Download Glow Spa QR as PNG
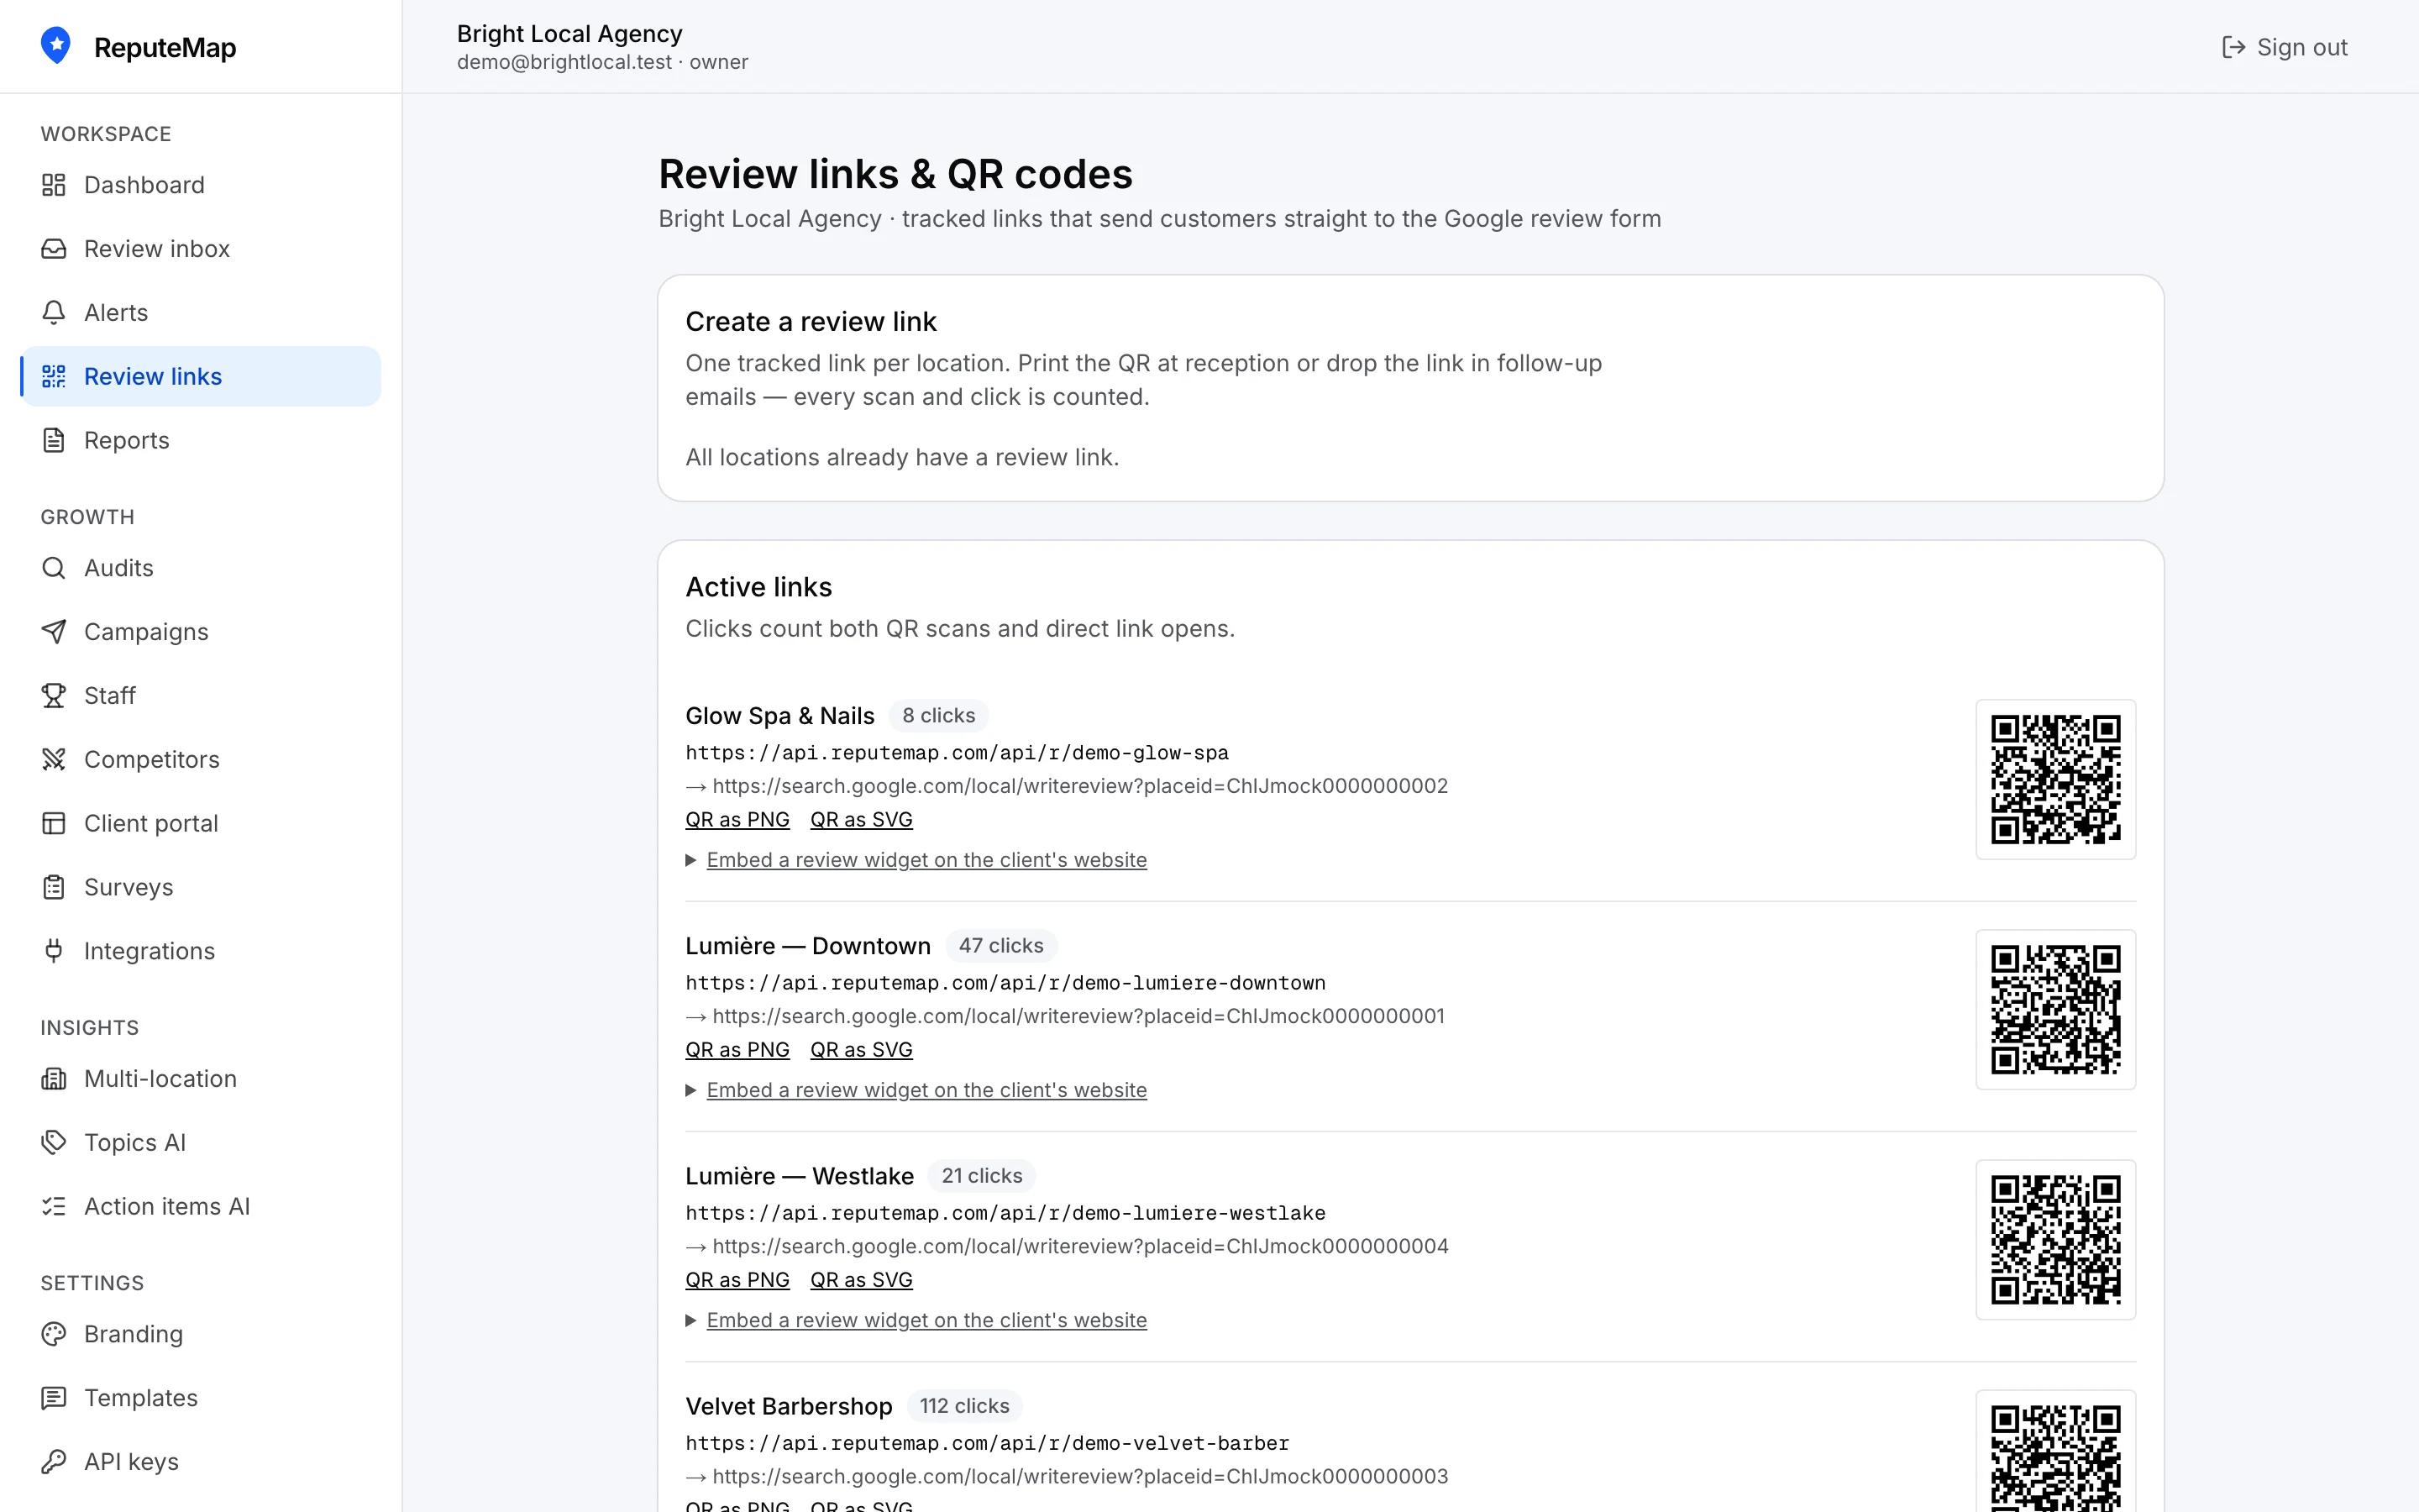The width and height of the screenshot is (2419, 1512). 737,820
